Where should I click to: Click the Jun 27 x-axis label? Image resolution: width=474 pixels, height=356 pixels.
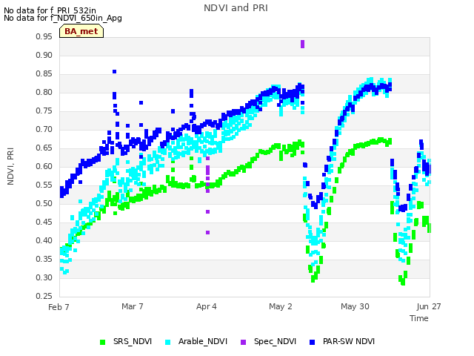tap(429, 306)
